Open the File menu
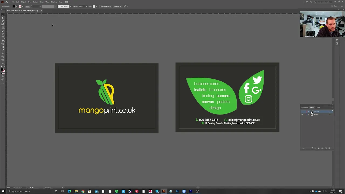This screenshot has height=194, width=345. pos(13,2)
